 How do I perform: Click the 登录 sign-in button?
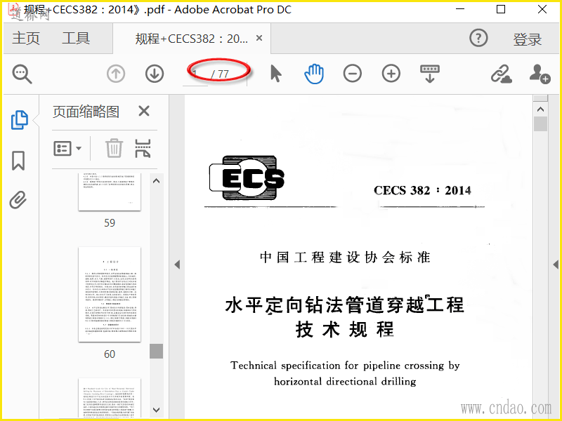(x=527, y=39)
